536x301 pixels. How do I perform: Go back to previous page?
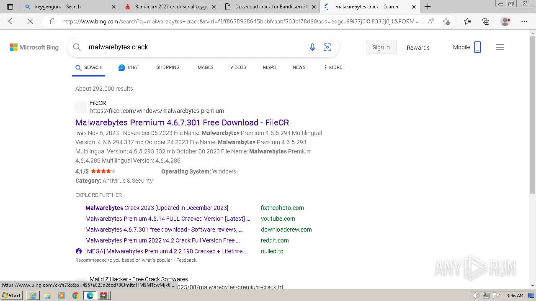pos(12,21)
